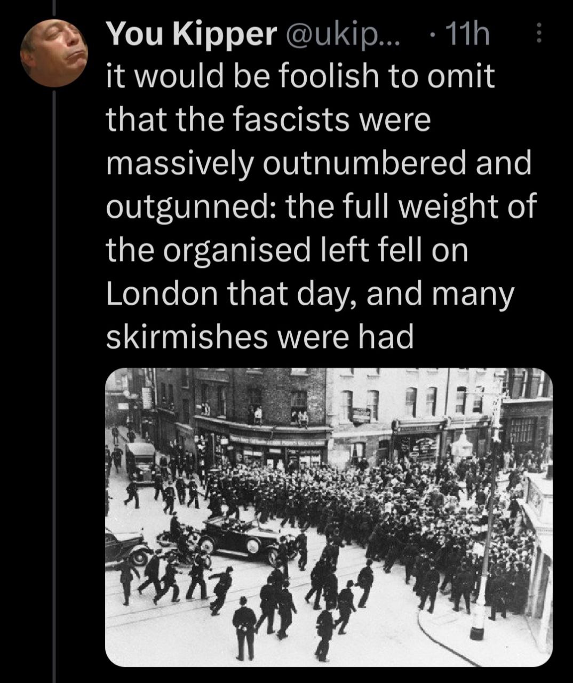Open the three-dot more options menu

[x=538, y=34]
